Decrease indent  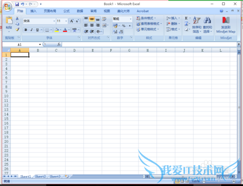[86, 31]
